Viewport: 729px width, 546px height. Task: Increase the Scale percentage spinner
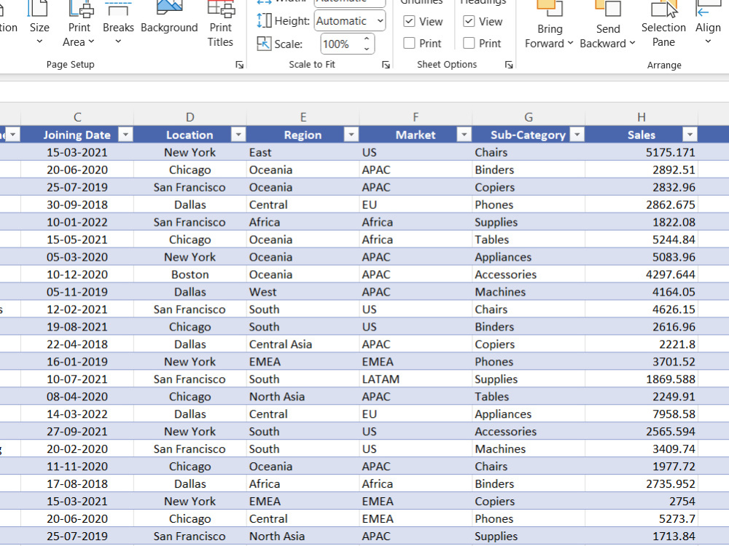click(367, 39)
